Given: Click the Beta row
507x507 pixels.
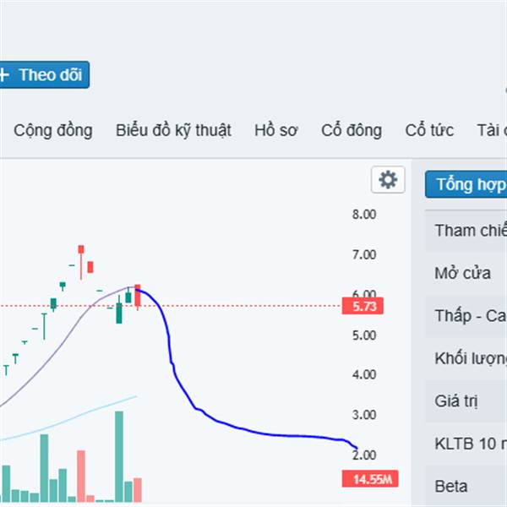Looking at the screenshot, I should (466, 486).
